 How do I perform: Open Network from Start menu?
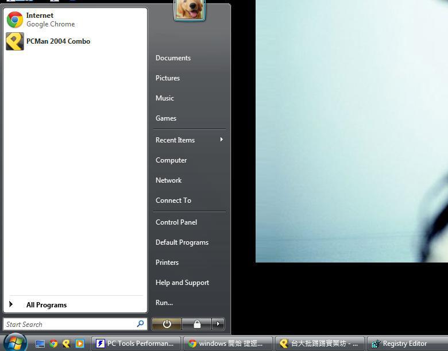[168, 180]
